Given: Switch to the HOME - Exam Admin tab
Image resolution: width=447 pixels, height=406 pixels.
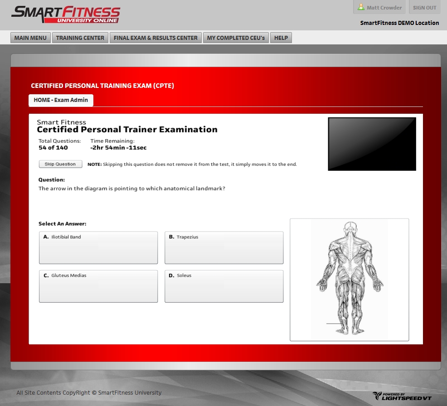Looking at the screenshot, I should [61, 100].
